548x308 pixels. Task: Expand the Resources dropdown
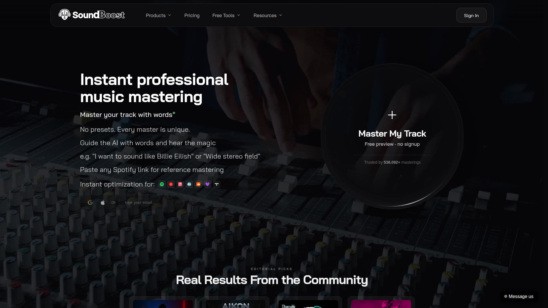pos(268,15)
